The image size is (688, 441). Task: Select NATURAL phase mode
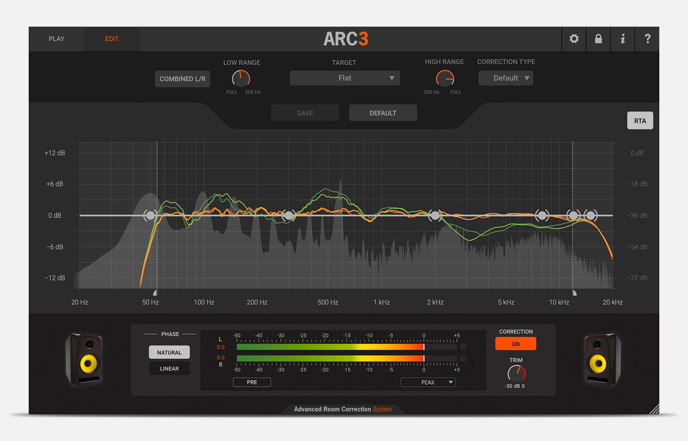click(x=169, y=352)
